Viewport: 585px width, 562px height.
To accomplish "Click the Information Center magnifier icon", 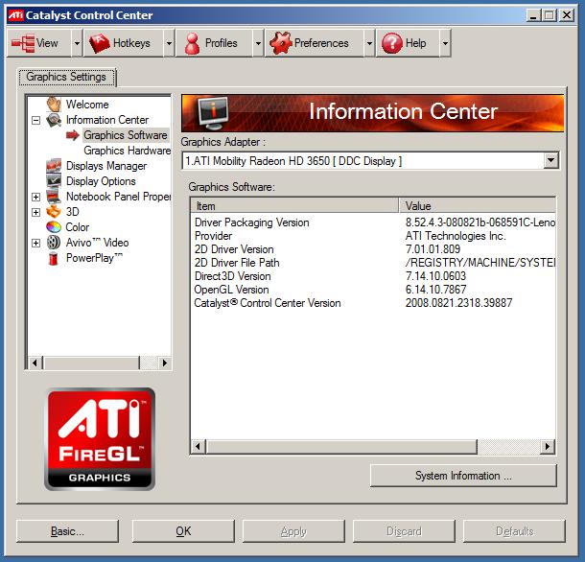I will pos(54,120).
